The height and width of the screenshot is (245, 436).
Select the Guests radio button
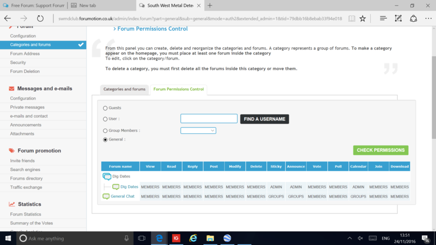[x=105, y=108]
